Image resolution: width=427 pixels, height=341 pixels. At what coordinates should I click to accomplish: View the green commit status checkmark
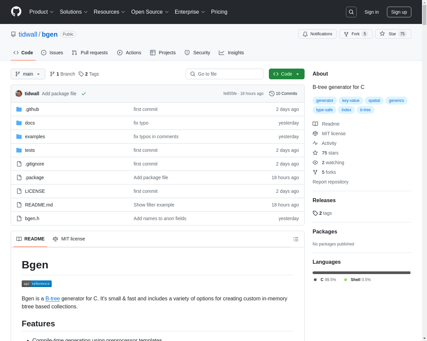(x=84, y=94)
